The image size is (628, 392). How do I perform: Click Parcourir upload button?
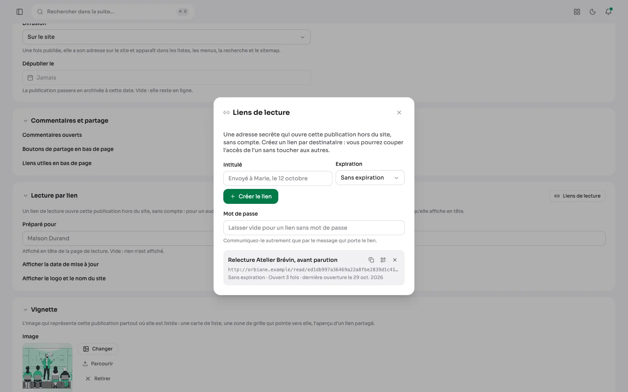click(98, 364)
